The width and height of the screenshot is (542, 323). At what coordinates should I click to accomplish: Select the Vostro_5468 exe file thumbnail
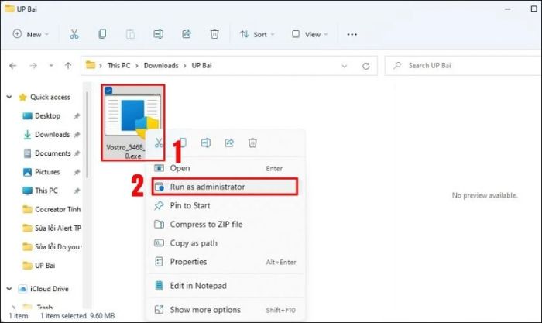click(x=133, y=122)
